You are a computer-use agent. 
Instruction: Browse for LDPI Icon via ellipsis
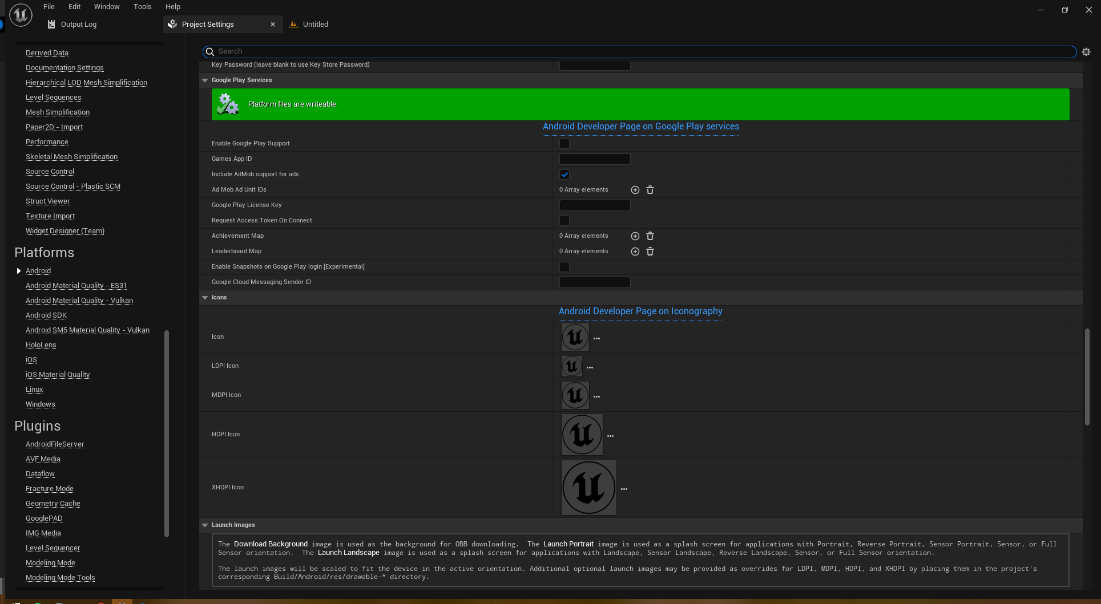point(590,368)
